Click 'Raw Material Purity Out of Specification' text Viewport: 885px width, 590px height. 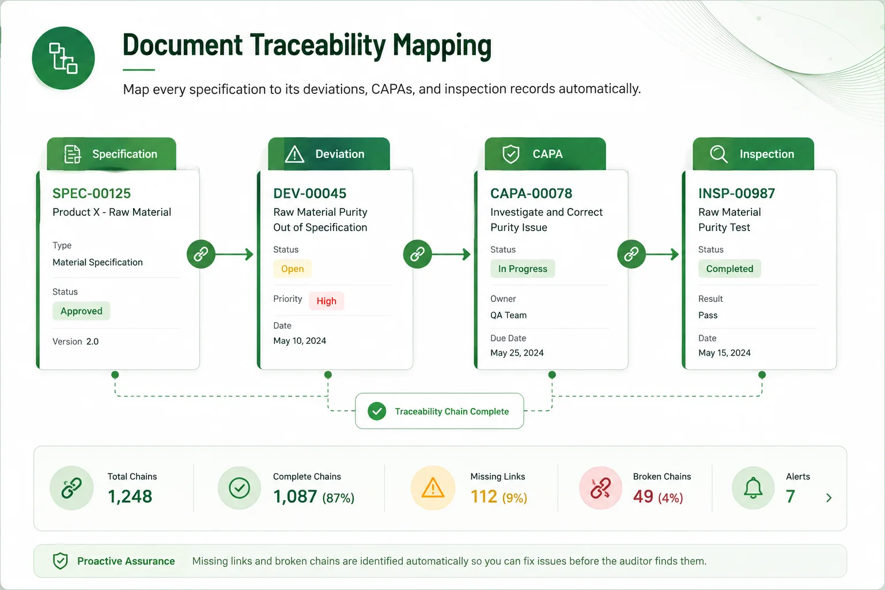coord(320,220)
